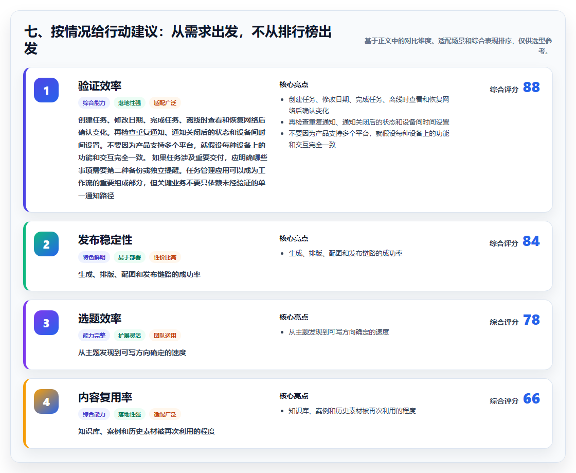Click the note 基于正文中的对比维度
The image size is (576, 473).
coord(458,46)
